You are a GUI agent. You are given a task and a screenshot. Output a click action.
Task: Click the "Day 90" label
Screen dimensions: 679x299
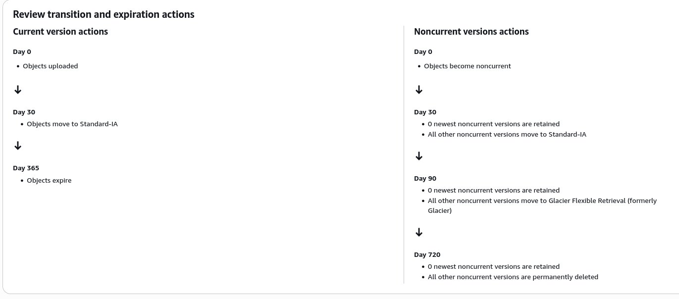[x=425, y=179]
